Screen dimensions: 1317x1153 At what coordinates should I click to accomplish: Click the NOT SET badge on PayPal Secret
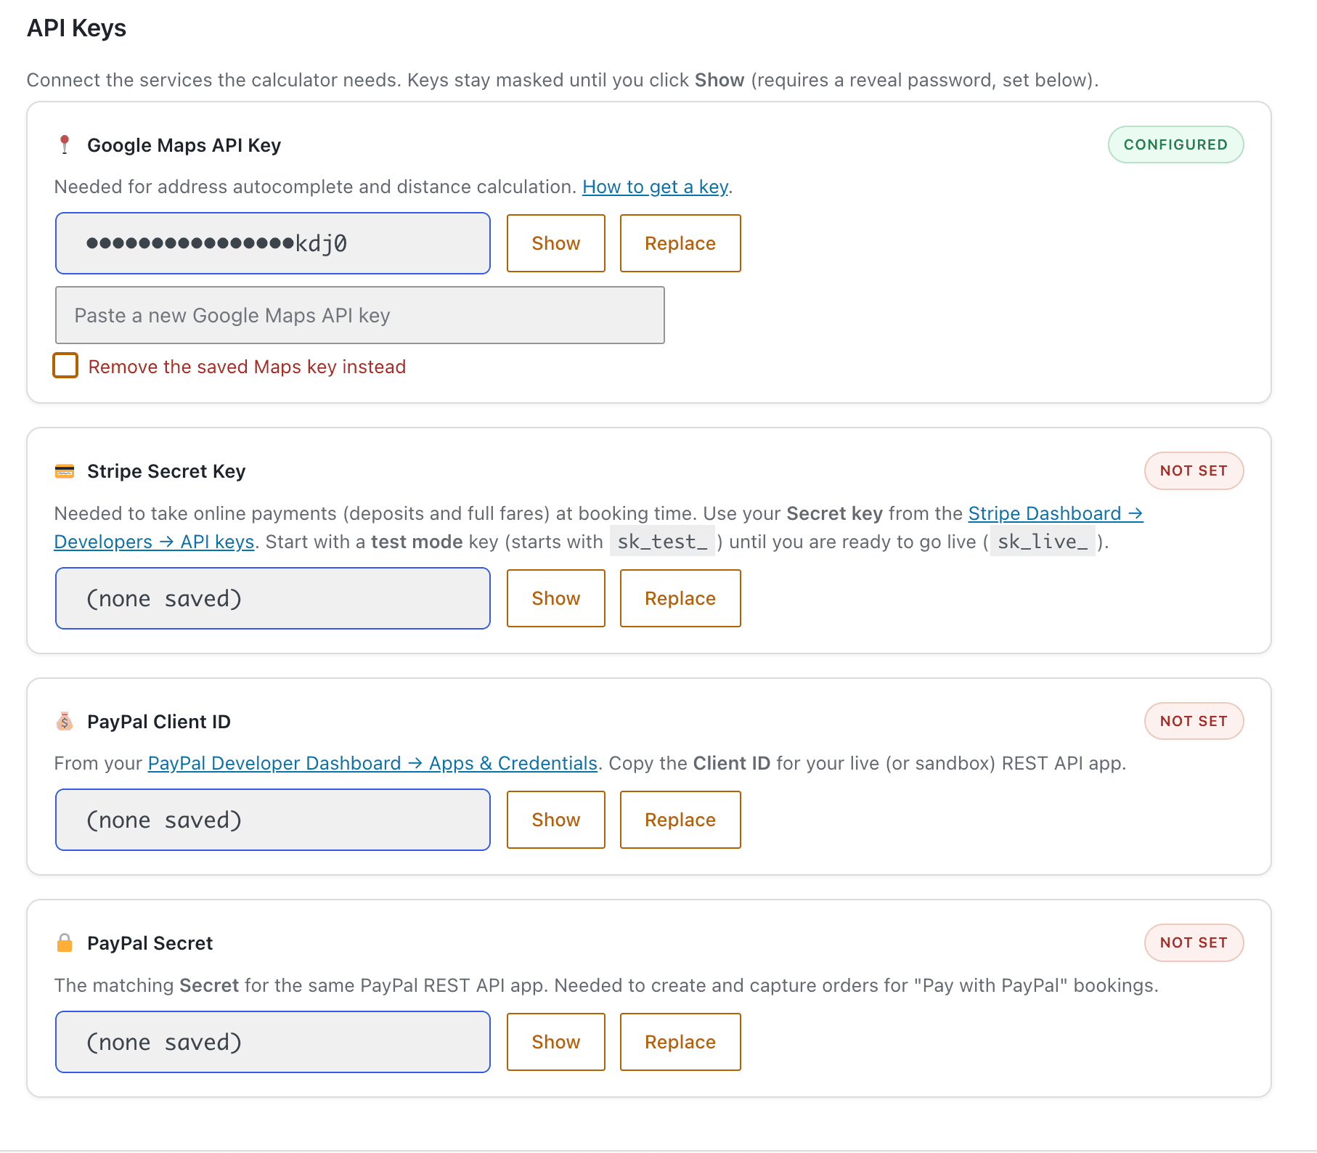click(1194, 942)
